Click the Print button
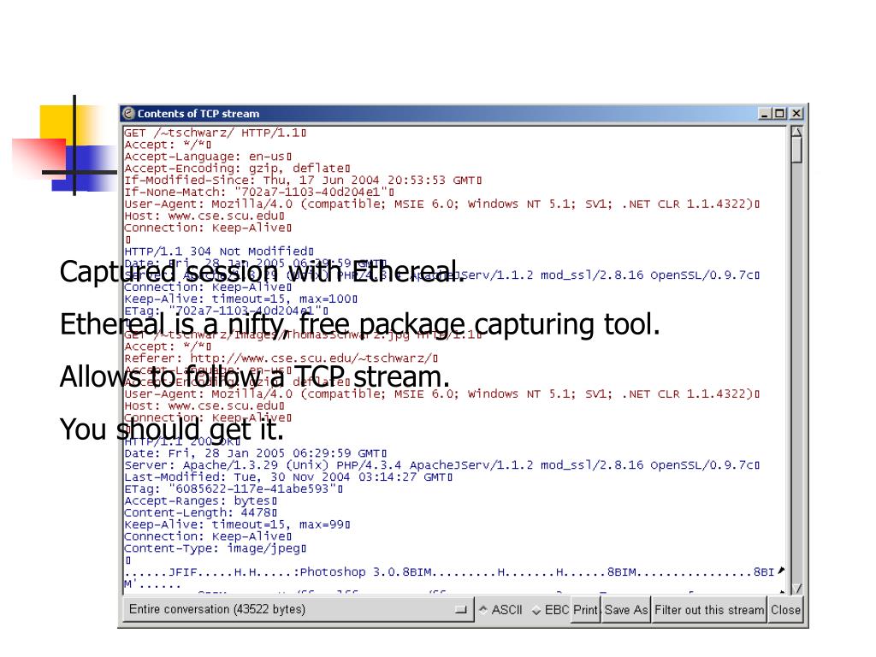Image resolution: width=876 pixels, height=657 pixels. pyautogui.click(x=585, y=609)
